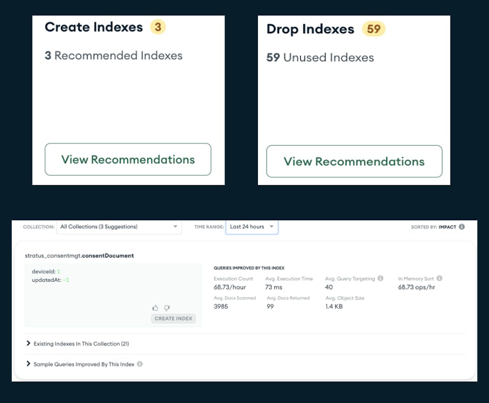Click View Recommendations under Drop Indexes
489x403 pixels.
tap(354, 161)
